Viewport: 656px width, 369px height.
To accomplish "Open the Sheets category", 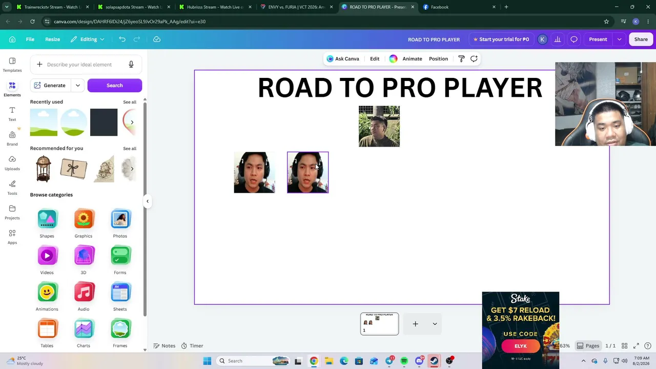I will 120,297.
